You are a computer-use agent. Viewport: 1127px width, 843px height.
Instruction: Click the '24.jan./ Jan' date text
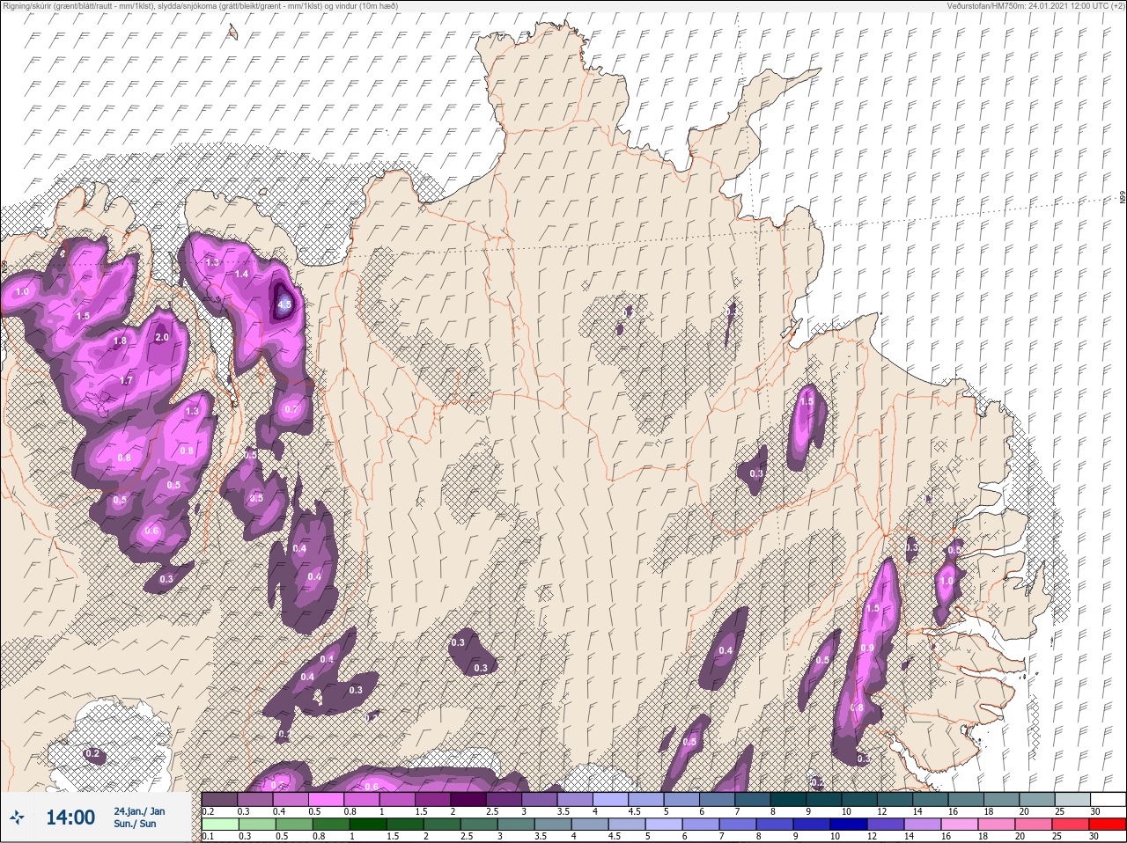coord(139,810)
